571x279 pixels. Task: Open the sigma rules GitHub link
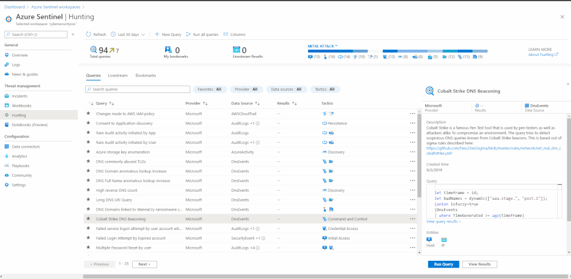click(493, 151)
